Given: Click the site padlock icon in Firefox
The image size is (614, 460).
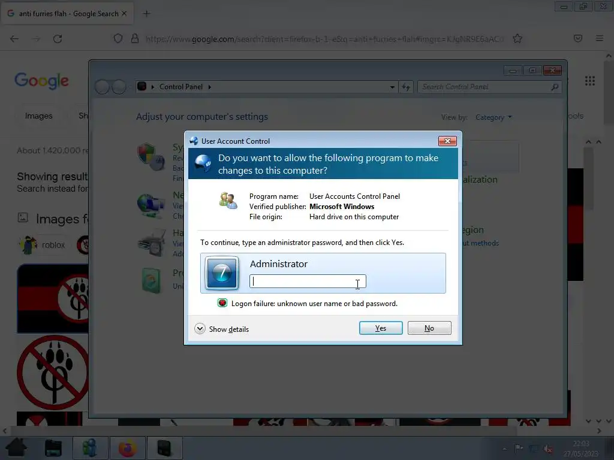Looking at the screenshot, I should (x=135, y=38).
